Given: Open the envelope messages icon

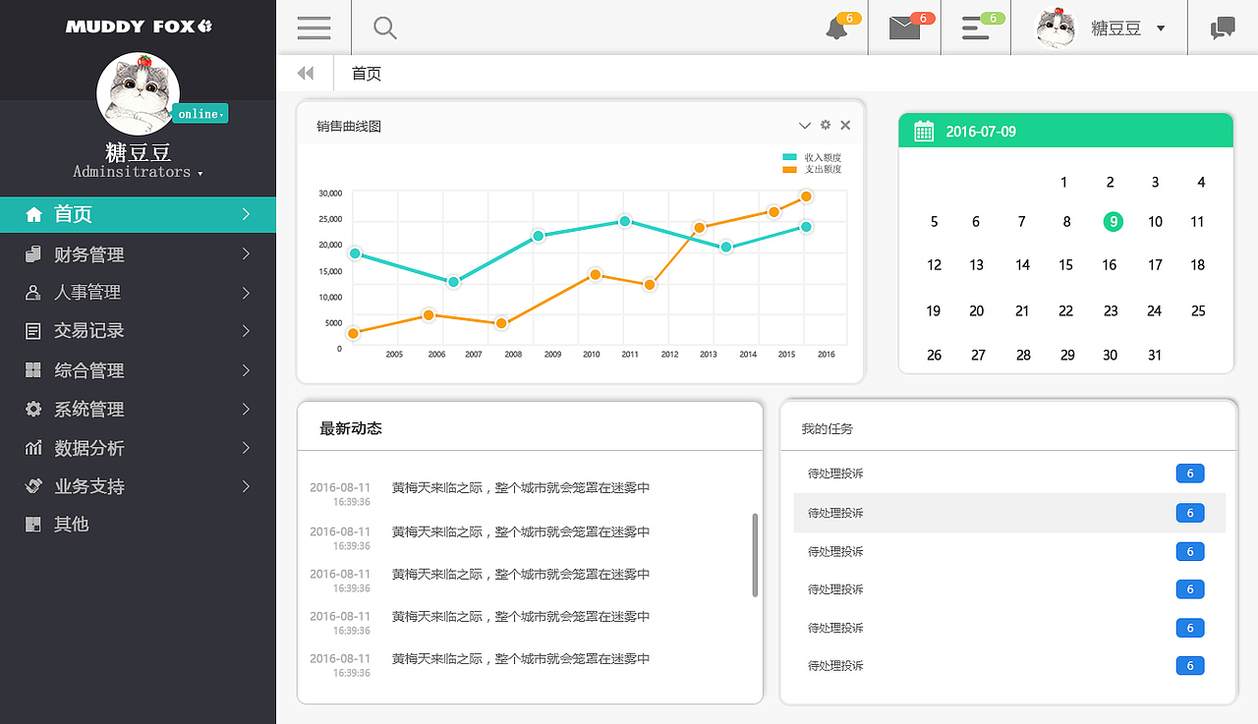Looking at the screenshot, I should pos(904,28).
